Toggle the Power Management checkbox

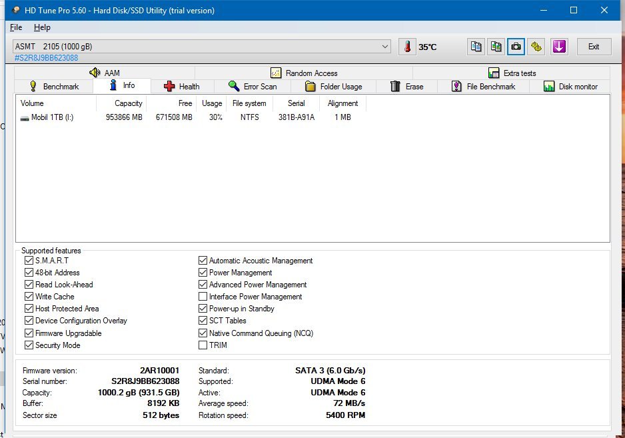pyautogui.click(x=203, y=273)
